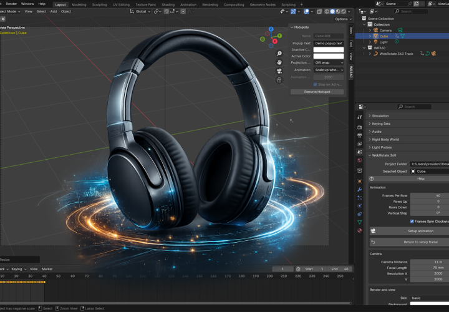
Task: Toggle Frames Spin Clockwise checkbox
Action: [412, 221]
